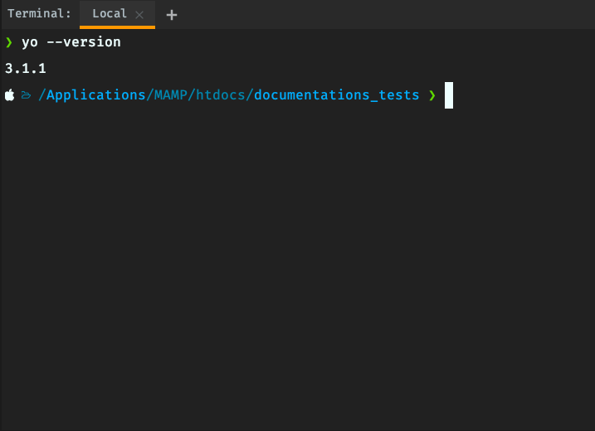This screenshot has width=595, height=431.
Task: Place cursor at the white block cursor
Action: (449, 95)
